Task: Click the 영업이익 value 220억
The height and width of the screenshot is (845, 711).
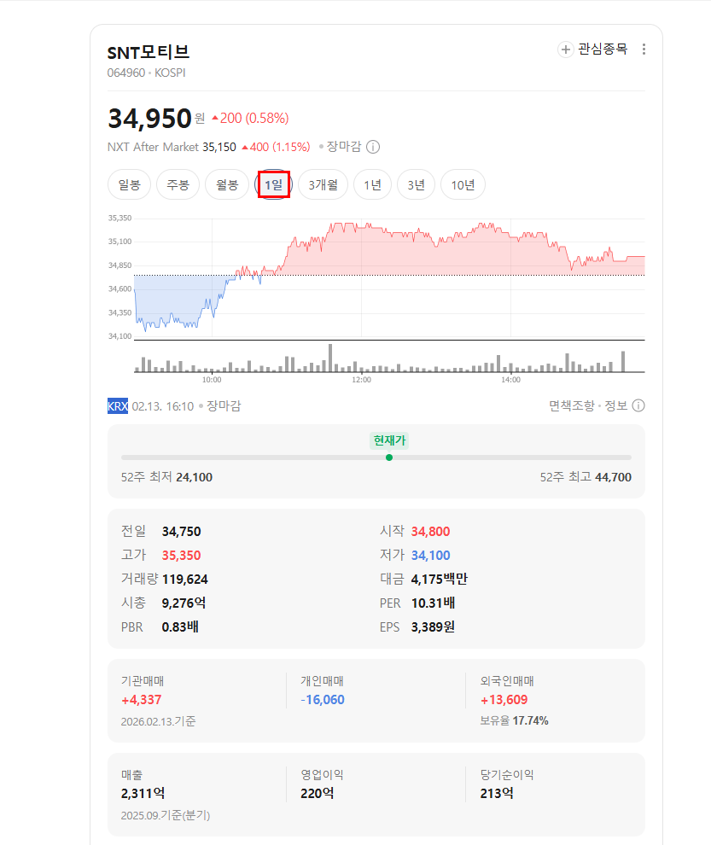Action: tap(318, 793)
